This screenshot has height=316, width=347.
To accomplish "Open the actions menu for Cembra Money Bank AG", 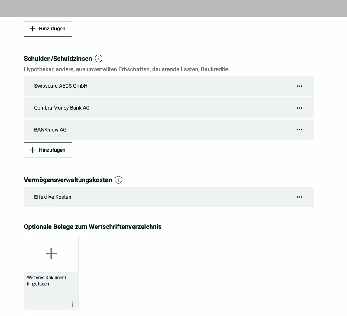I will coord(300,108).
